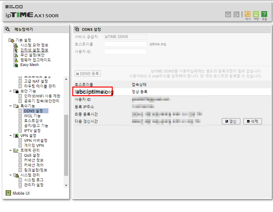
Task: Click the page icon beside IPTV 설정
Action: tap(20, 131)
